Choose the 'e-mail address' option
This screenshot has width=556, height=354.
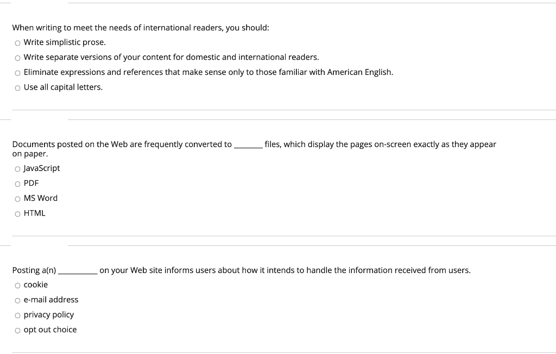[x=17, y=300]
